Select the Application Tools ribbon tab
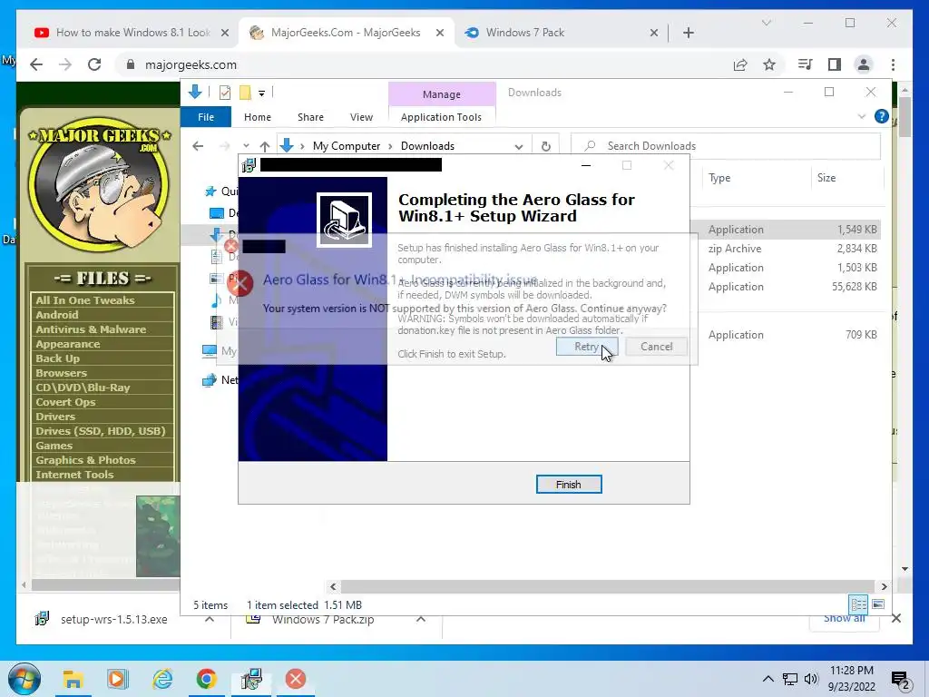Viewport: 929px width, 697px height. (442, 117)
